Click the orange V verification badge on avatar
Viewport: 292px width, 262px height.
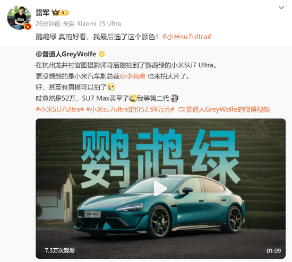28,27
